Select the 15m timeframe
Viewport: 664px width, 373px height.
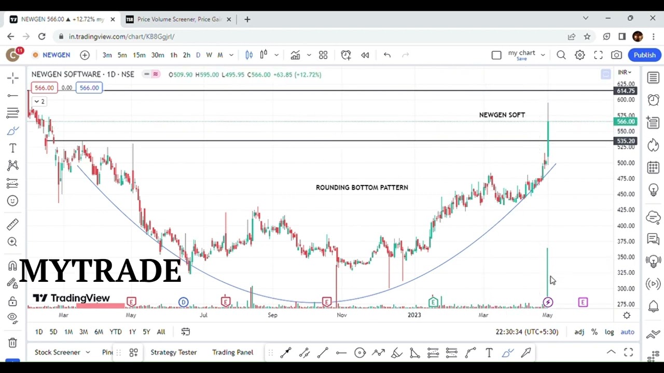[x=139, y=55]
